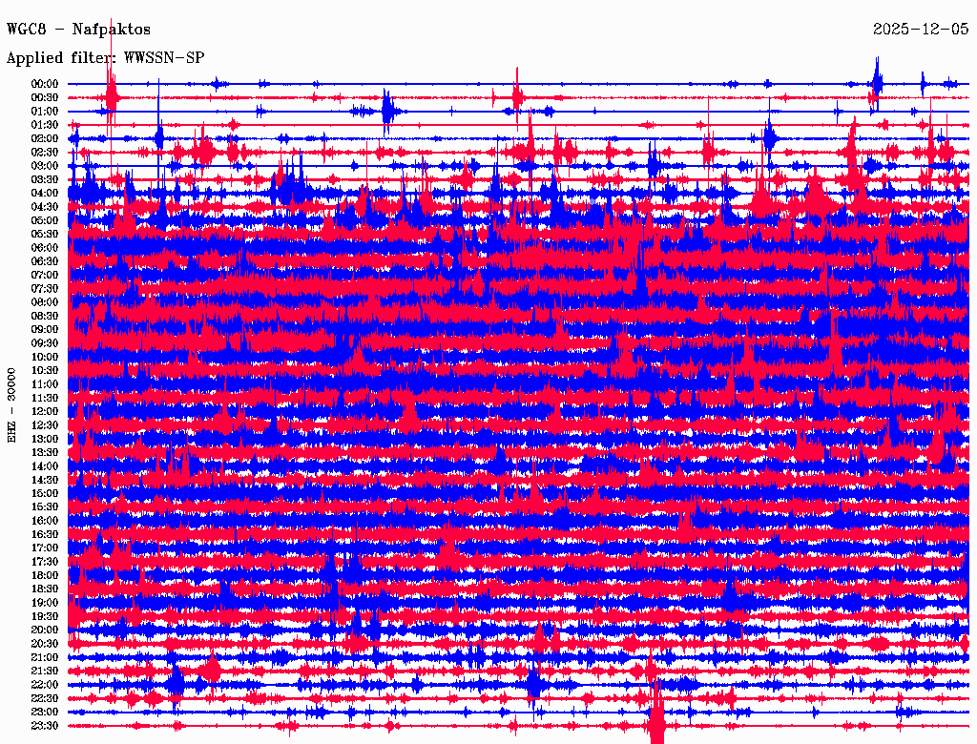This screenshot has width=977, height=744.
Task: Click the 02:00 time label
Action: 45,138
